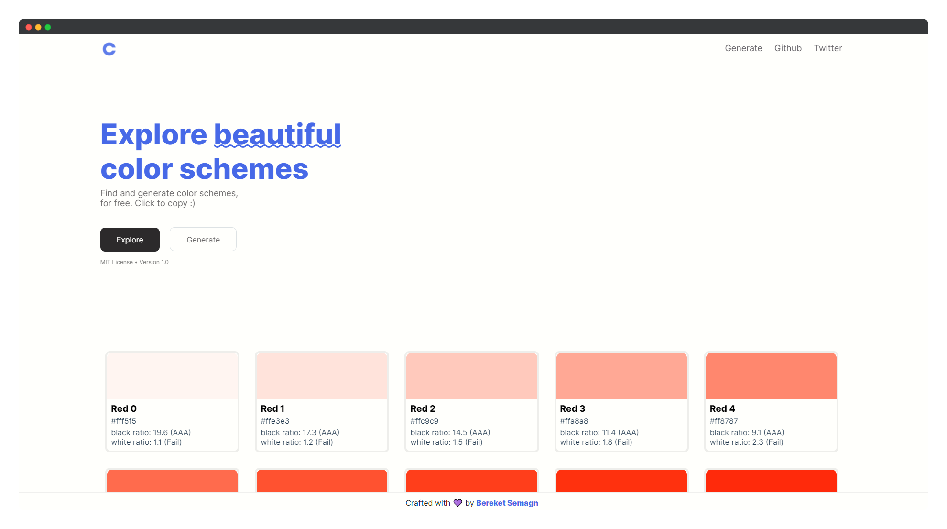
Task: Visit Bereket Semagn author link
Action: click(x=507, y=503)
